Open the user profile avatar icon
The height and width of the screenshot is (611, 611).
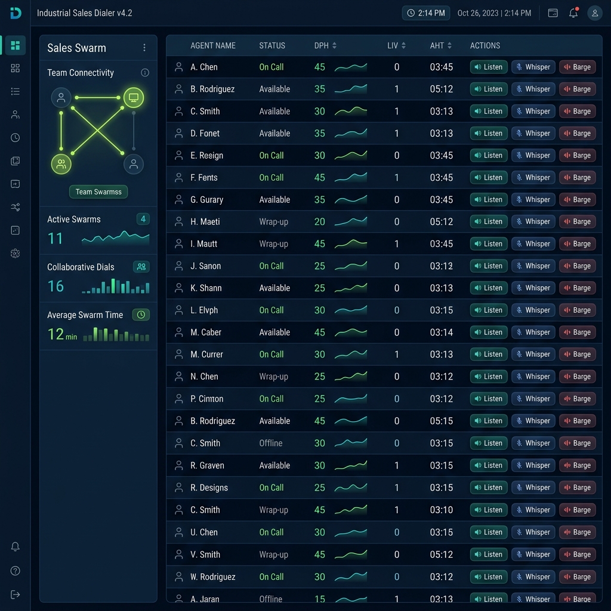click(x=594, y=13)
